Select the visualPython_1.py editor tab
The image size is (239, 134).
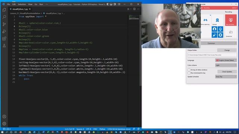(x=20, y=9)
